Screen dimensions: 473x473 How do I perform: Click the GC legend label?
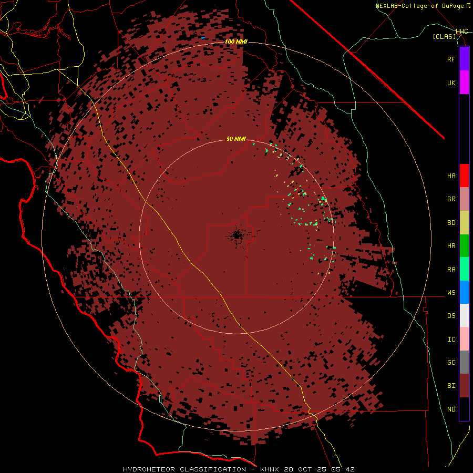451,362
